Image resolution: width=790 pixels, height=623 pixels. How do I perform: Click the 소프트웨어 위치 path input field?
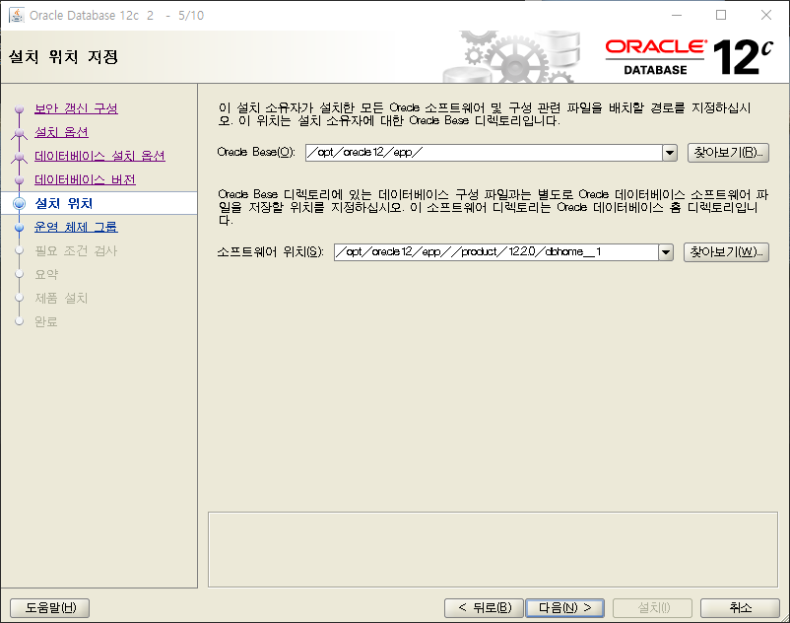coord(496,252)
